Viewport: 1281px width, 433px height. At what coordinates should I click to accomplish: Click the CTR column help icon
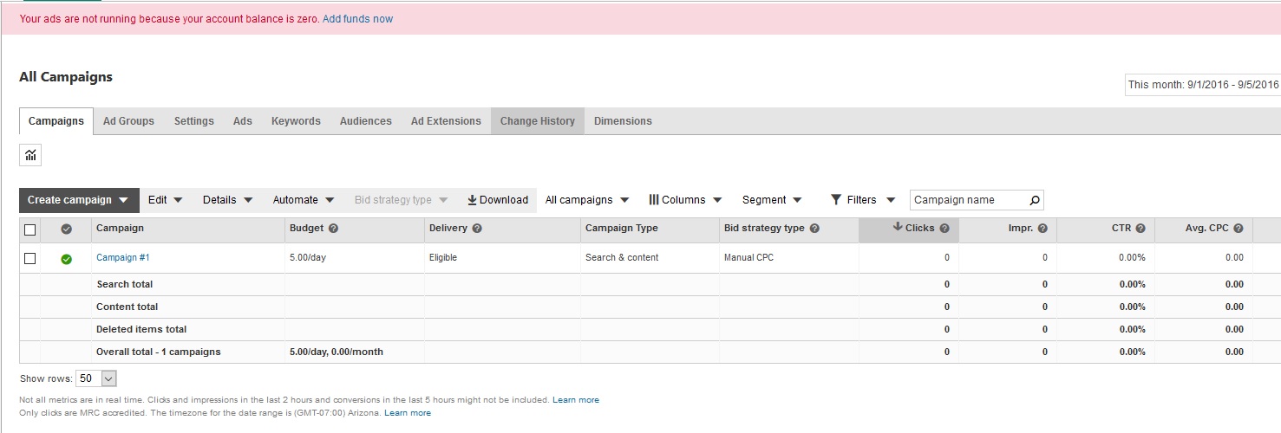[x=1140, y=229]
